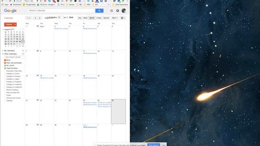Toggle Muslim Holidays calendar

point(5,90)
